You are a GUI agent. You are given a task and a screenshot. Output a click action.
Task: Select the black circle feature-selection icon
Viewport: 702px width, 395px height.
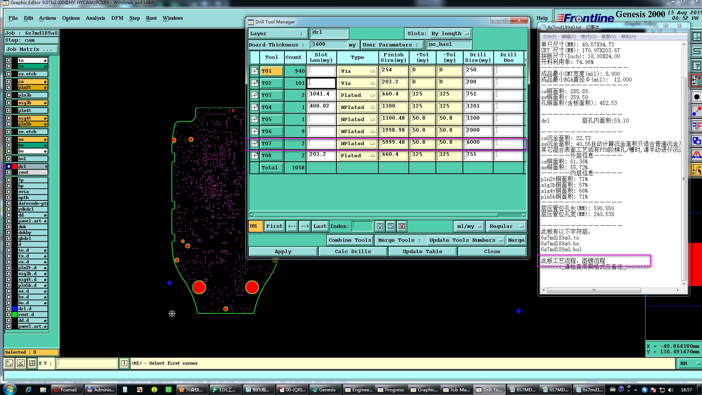point(697,97)
